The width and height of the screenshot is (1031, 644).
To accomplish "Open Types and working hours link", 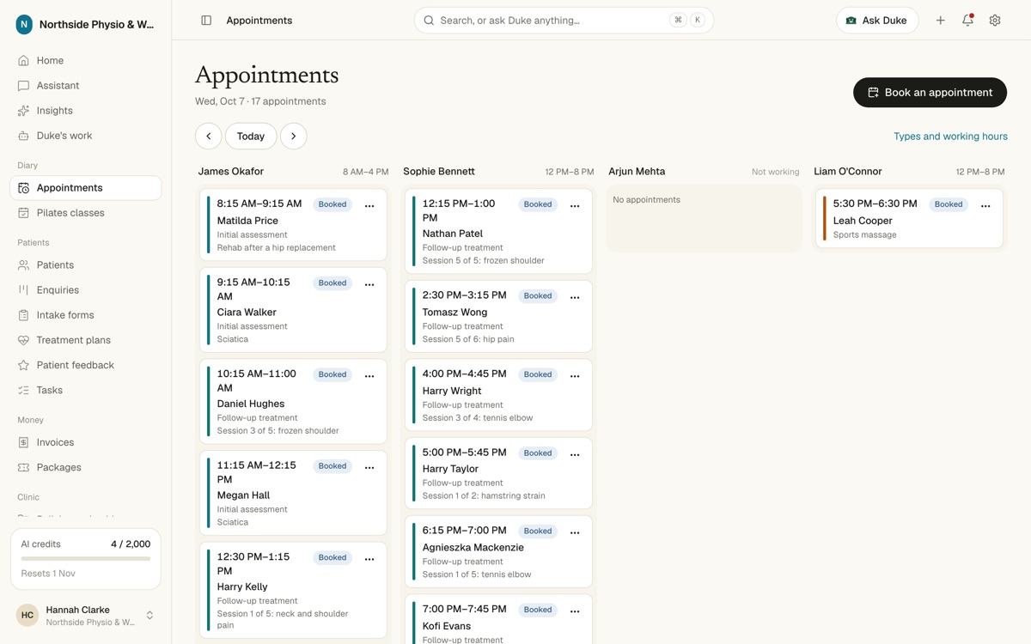I will coord(950,137).
